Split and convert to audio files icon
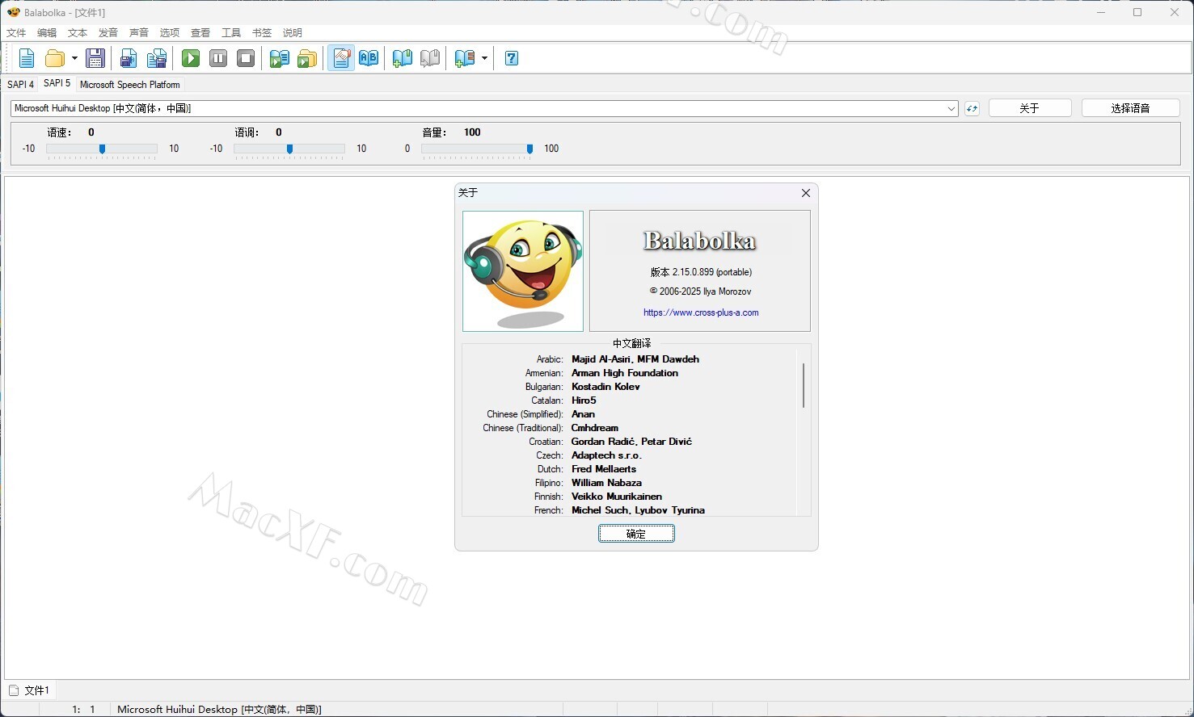The width and height of the screenshot is (1194, 717). click(157, 58)
